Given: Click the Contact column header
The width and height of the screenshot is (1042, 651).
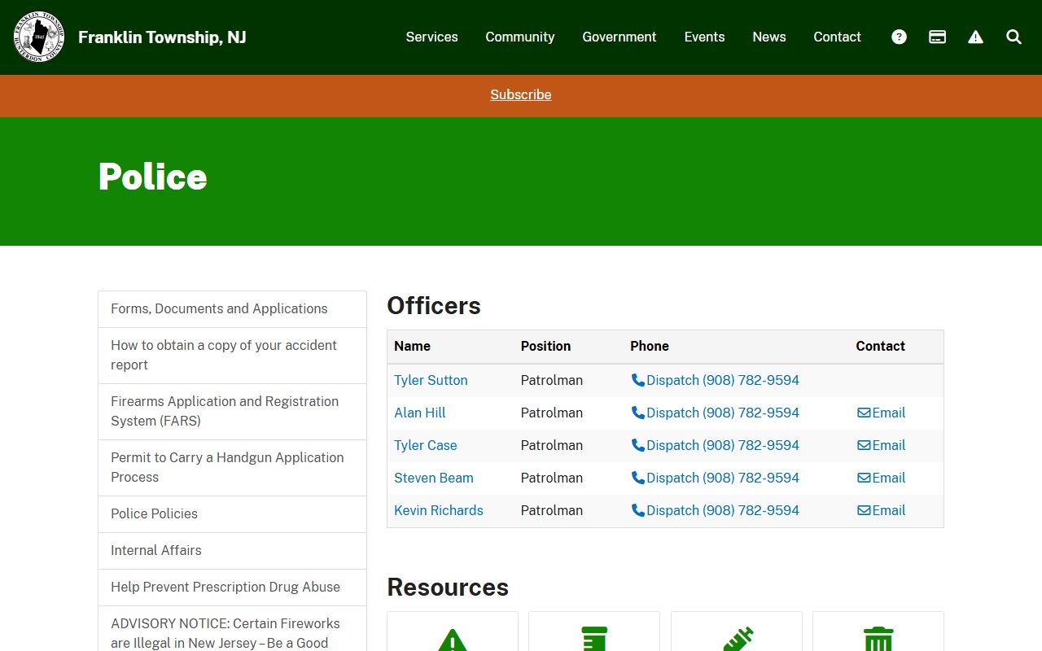Looking at the screenshot, I should coord(880,347).
